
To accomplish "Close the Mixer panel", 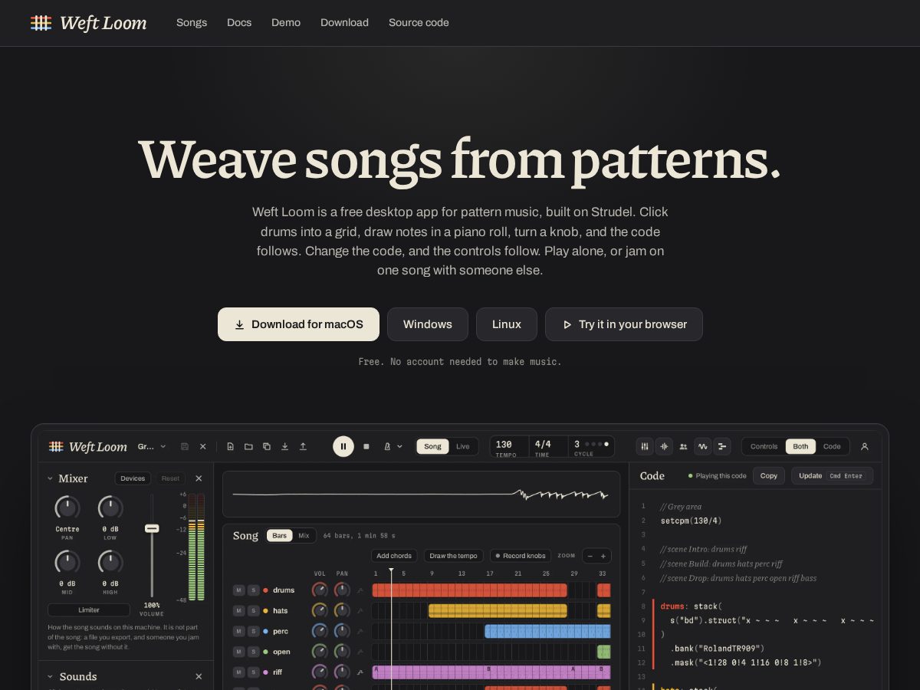I will coord(199,478).
